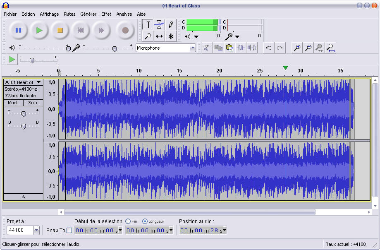Click the track pan G/D slider handle
This screenshot has height=250, width=380.
click(24, 126)
